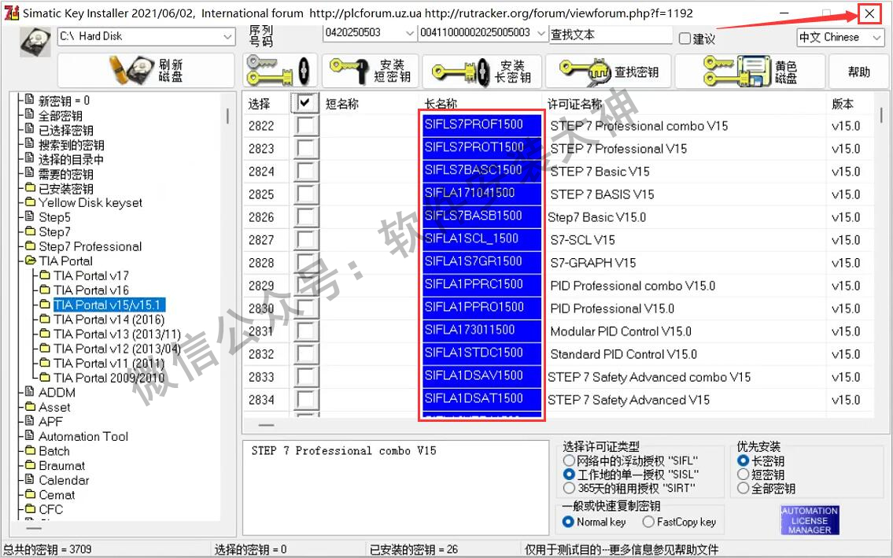
Task: Check the box for row 2833
Action: (x=305, y=376)
